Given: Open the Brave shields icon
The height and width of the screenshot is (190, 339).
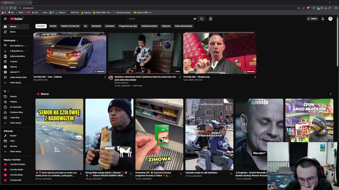Looking at the screenshot, I should (308, 8).
